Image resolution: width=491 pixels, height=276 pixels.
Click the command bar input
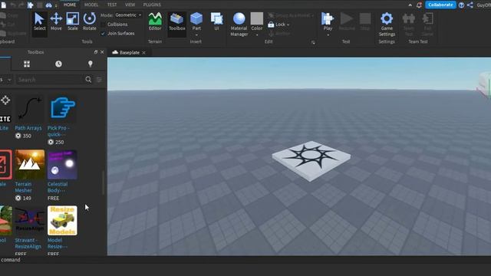click(245, 260)
